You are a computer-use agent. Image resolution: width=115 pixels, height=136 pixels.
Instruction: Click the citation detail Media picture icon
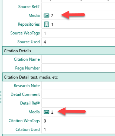tap(47, 112)
